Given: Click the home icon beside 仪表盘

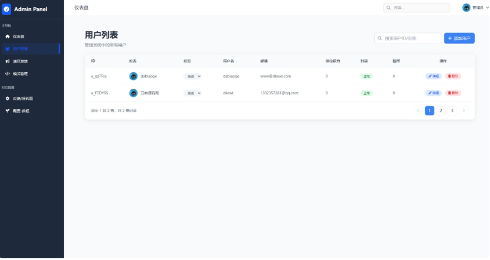Looking at the screenshot, I should (x=8, y=36).
